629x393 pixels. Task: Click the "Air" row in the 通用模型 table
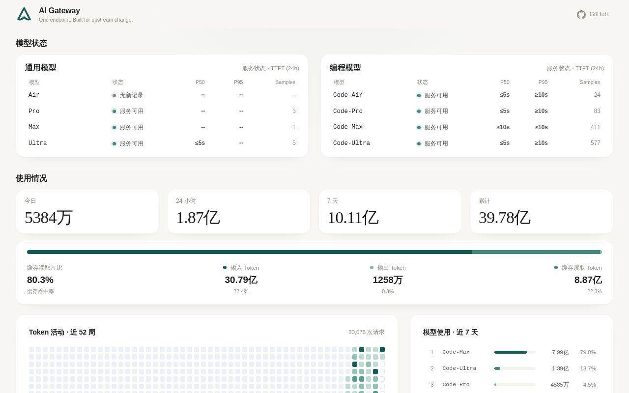pos(162,95)
